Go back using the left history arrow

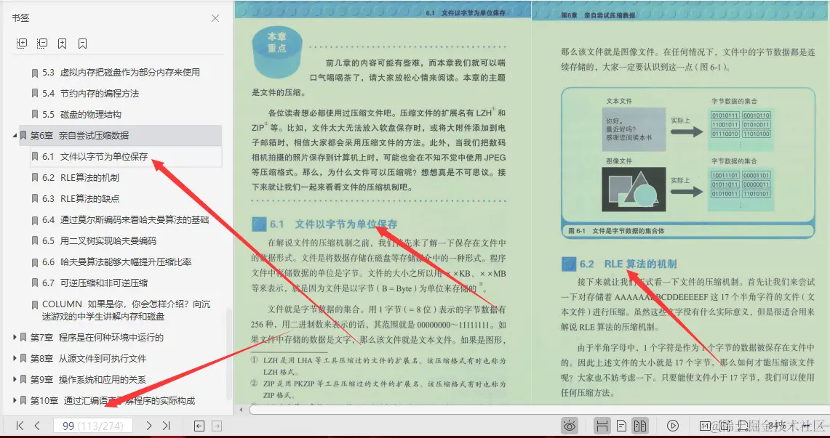198,425
